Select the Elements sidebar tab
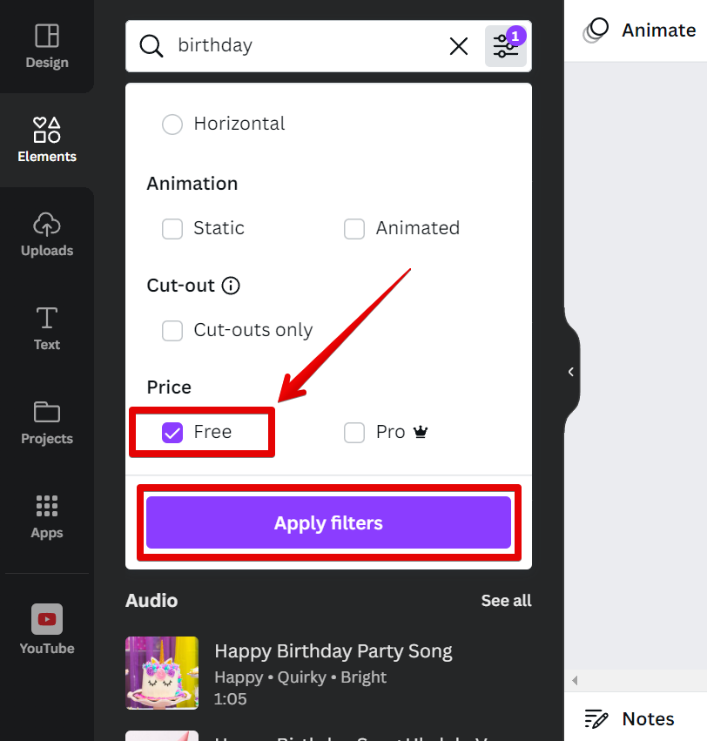The height and width of the screenshot is (741, 707). (46, 140)
